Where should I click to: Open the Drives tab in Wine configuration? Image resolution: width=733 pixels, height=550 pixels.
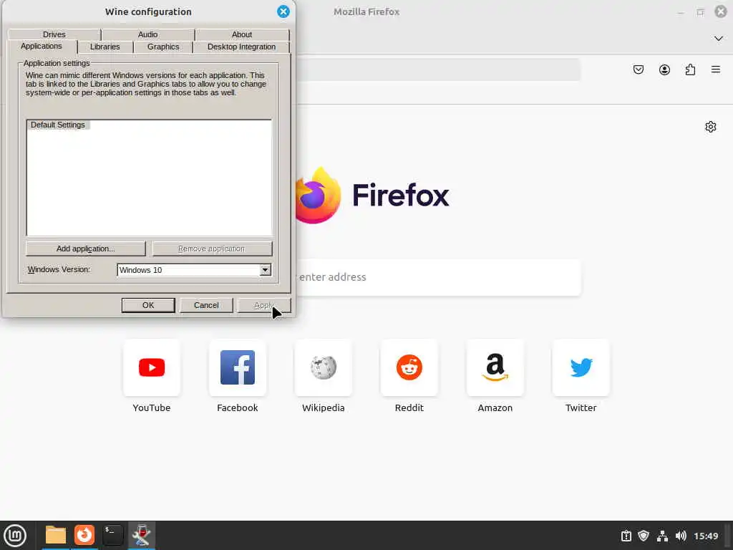tap(54, 34)
